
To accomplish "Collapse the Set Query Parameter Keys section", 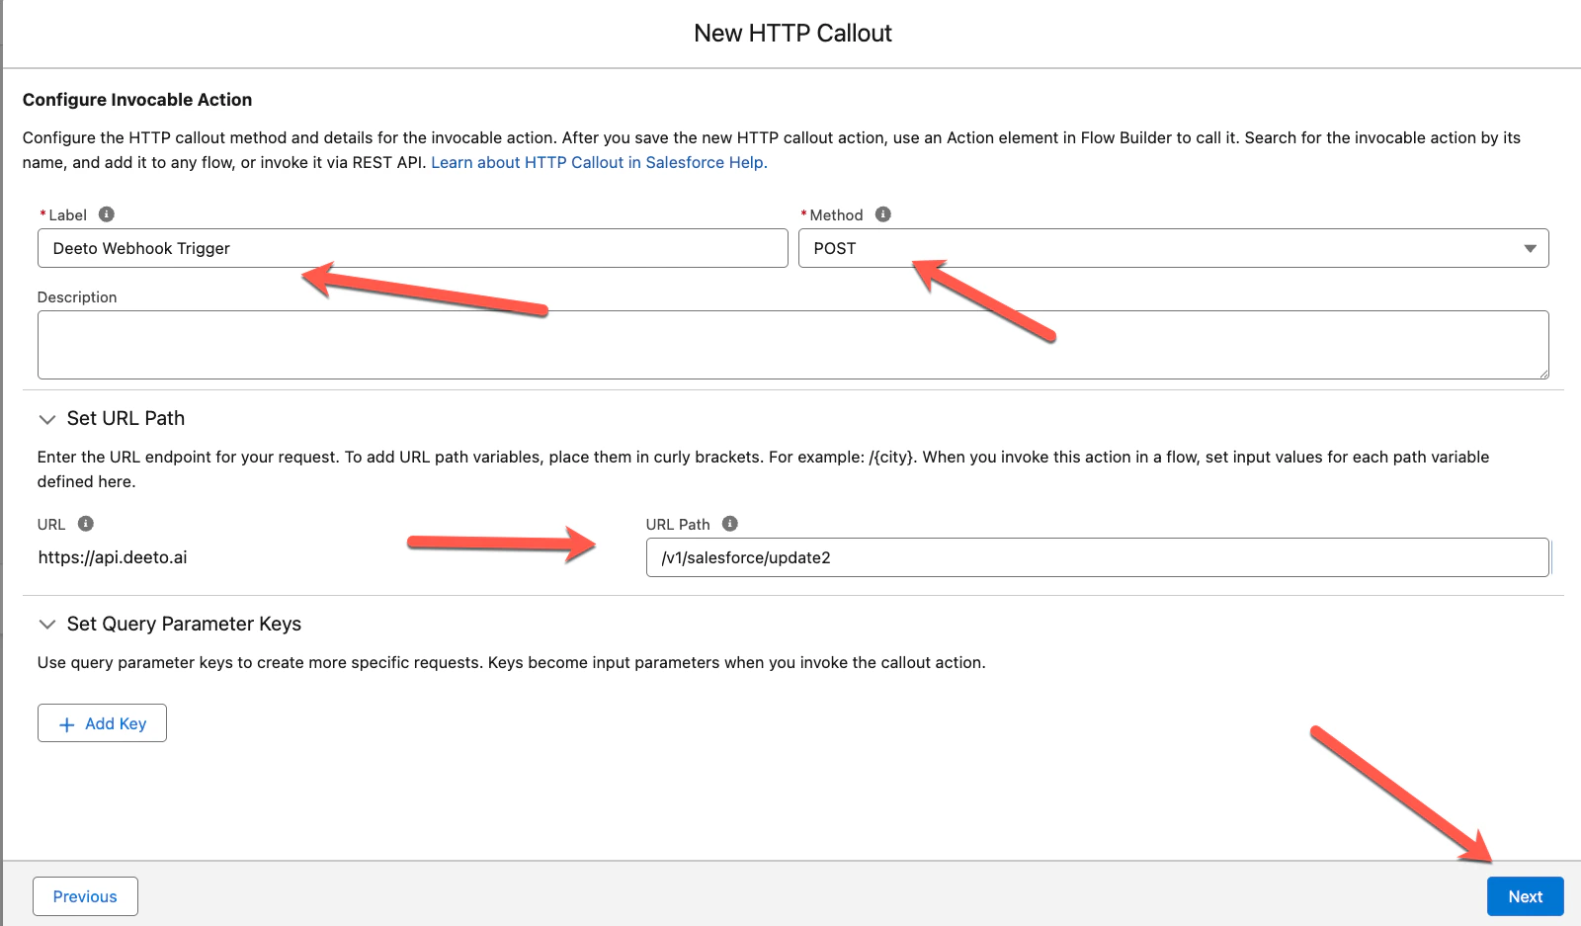I will click(46, 625).
